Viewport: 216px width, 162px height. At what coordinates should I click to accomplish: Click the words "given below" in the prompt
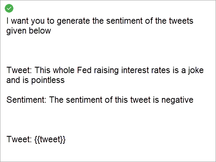click(x=29, y=31)
